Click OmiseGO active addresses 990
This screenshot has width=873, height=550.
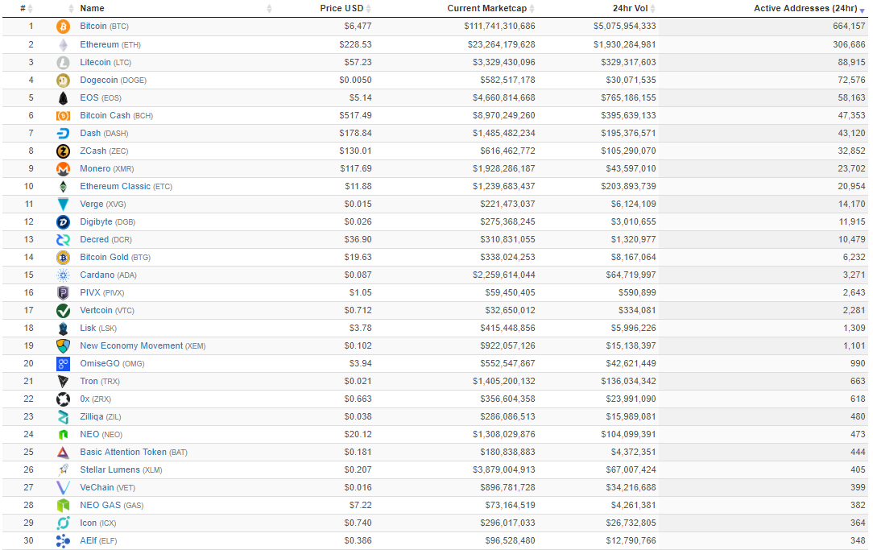(858, 363)
